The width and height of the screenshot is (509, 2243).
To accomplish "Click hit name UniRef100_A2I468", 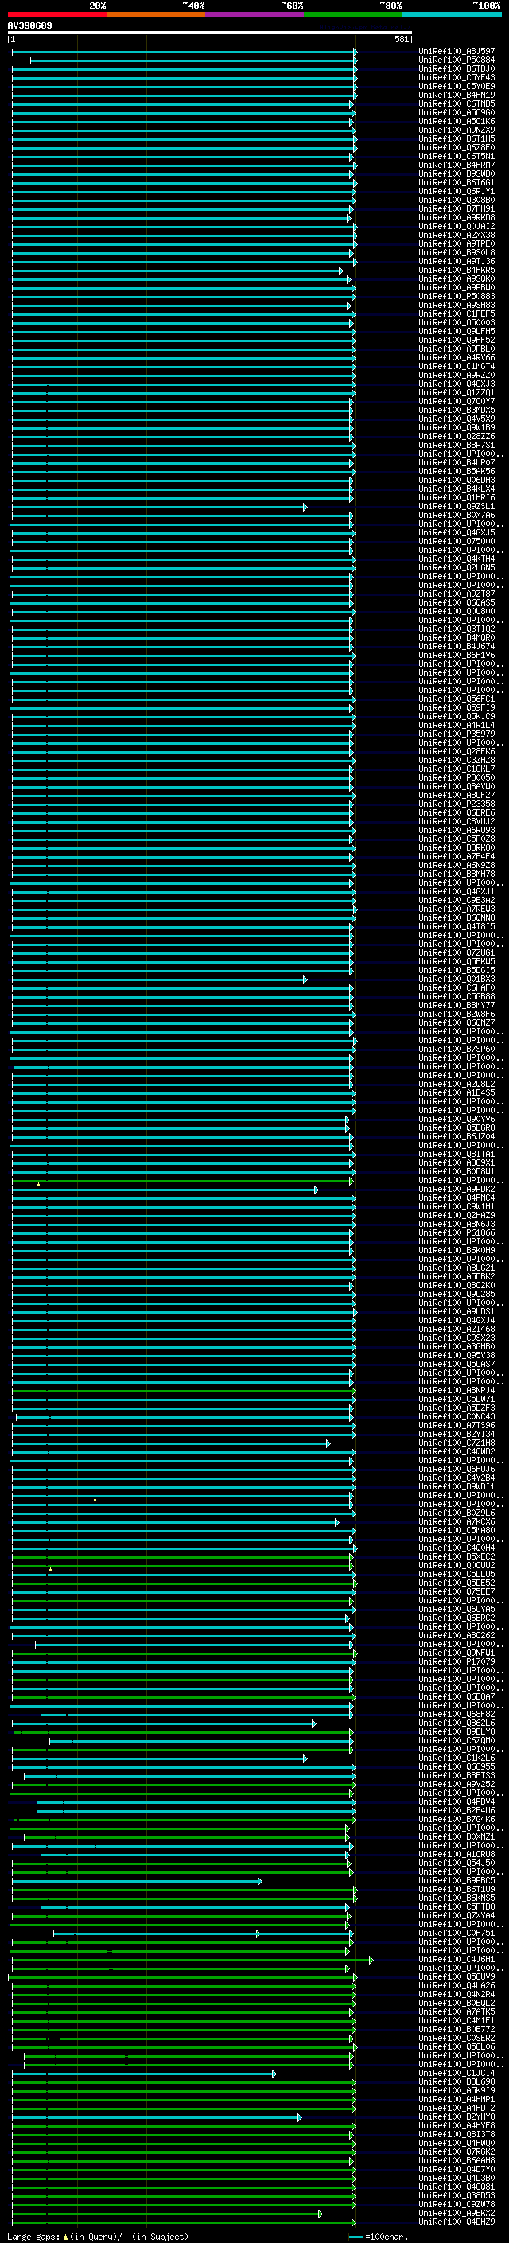I will pyautogui.click(x=457, y=1330).
